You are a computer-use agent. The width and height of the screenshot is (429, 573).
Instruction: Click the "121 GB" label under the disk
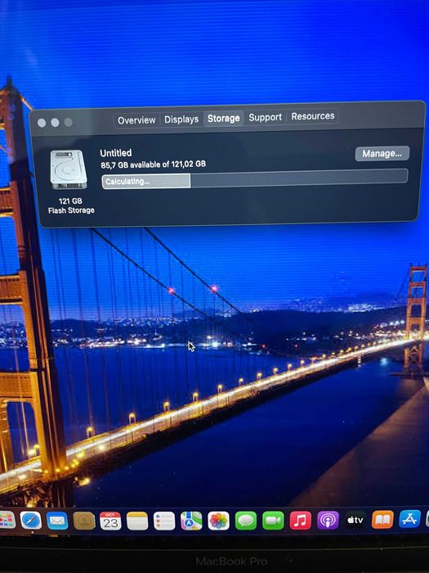(x=70, y=201)
